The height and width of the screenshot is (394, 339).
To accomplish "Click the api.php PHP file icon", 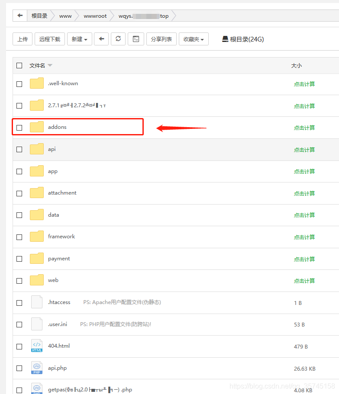I will (37, 368).
